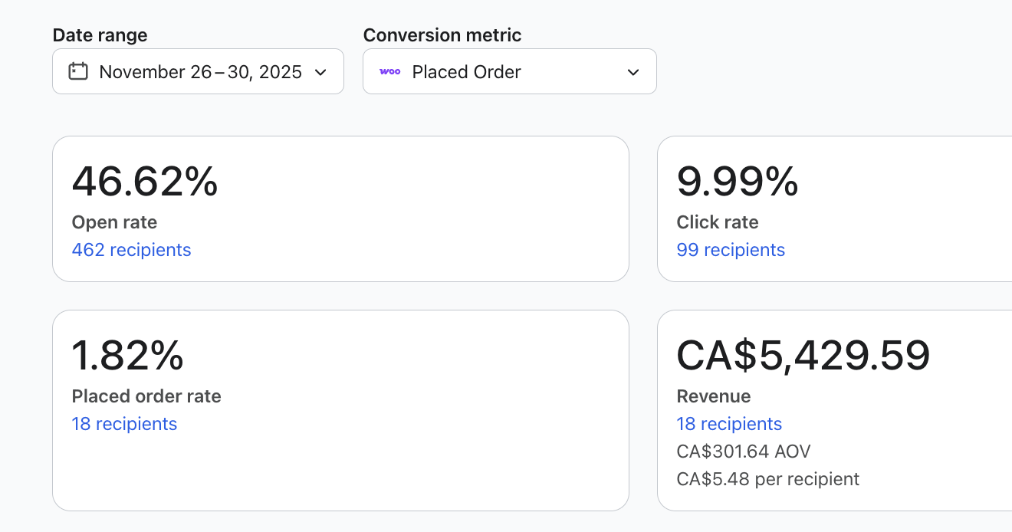Click the 9.99% click rate value
This screenshot has width=1012, height=532.
[x=738, y=182]
